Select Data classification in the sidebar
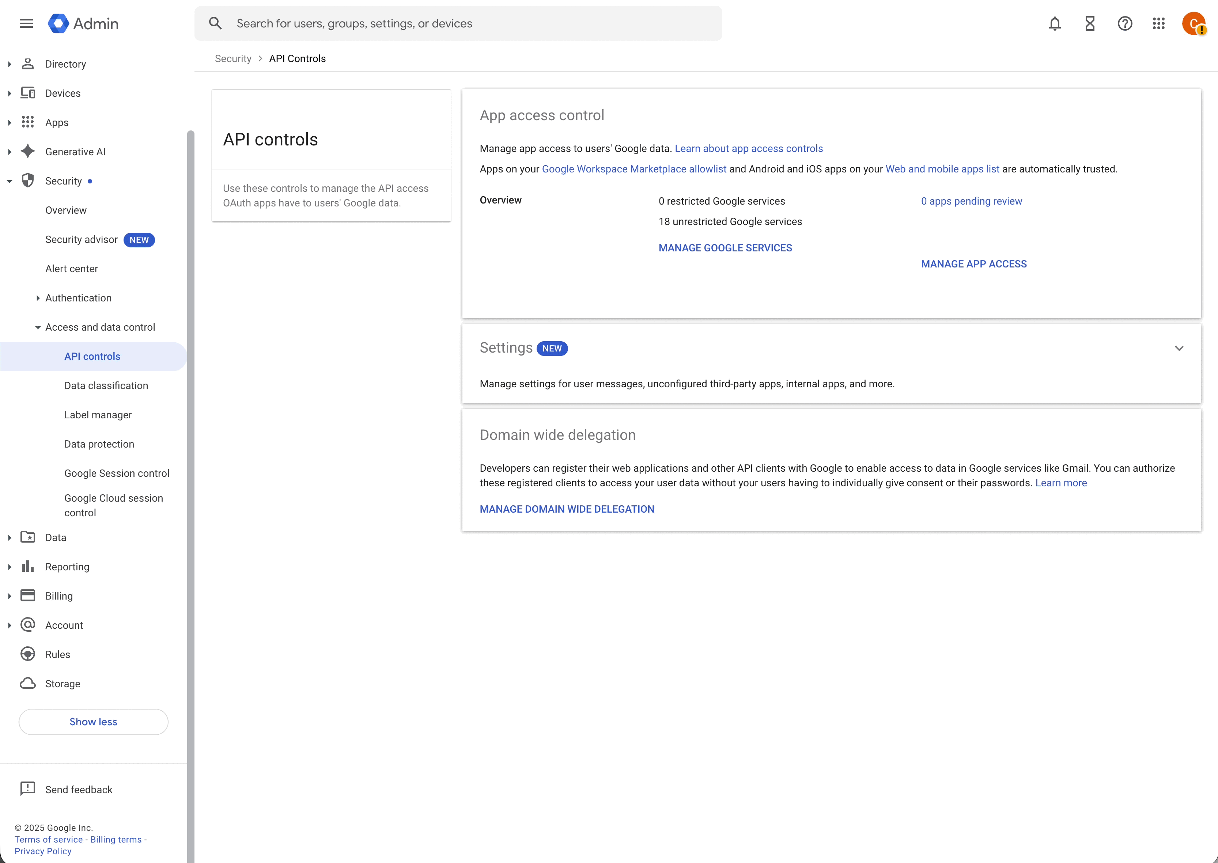This screenshot has width=1218, height=863. 106,385
